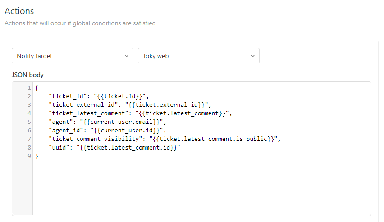Expand the Toky web target dropdown
The height and width of the screenshot is (222, 384).
[198, 56]
